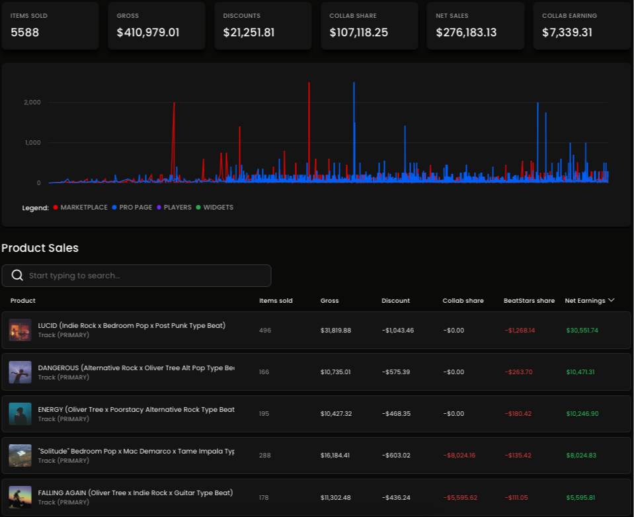The width and height of the screenshot is (634, 517).
Task: Open the LUCID Indie Rock track title
Action: (x=132, y=325)
